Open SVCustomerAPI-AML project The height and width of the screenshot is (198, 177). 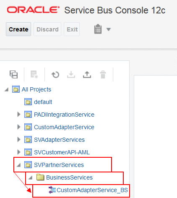tap(62, 152)
